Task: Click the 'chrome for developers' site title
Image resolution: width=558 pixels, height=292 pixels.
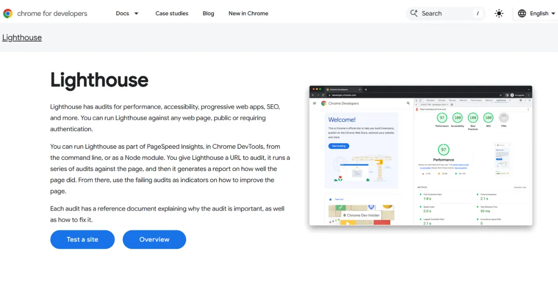Action: tap(52, 13)
